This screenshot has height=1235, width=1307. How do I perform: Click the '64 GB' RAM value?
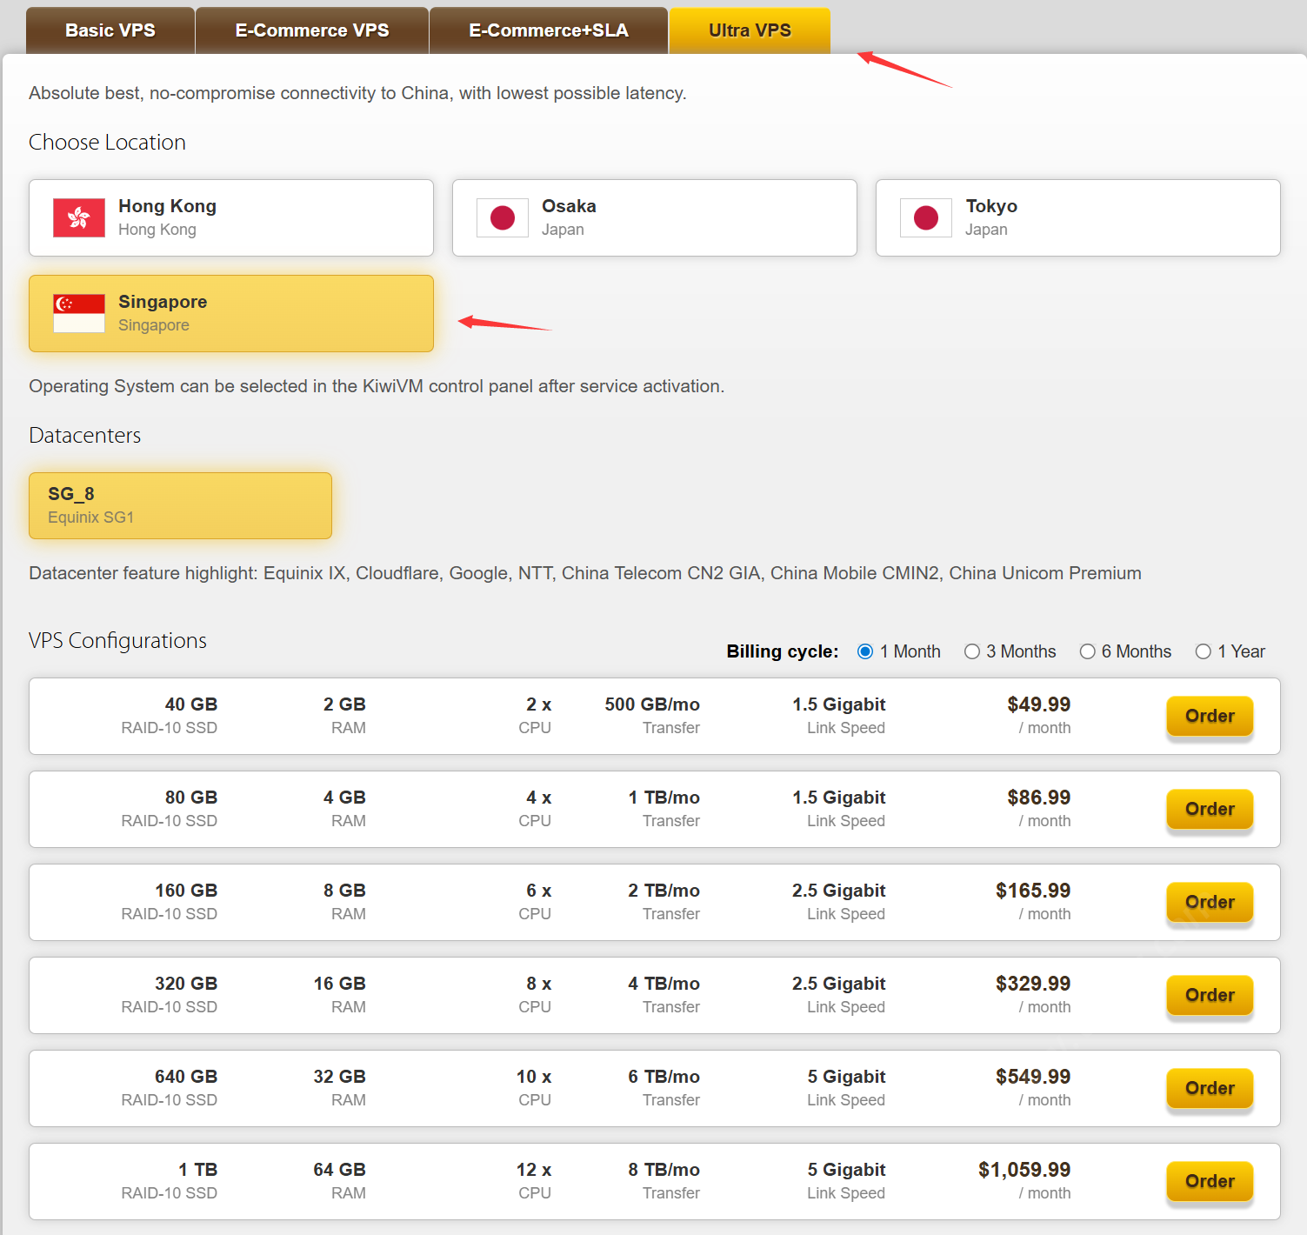pyautogui.click(x=340, y=1170)
